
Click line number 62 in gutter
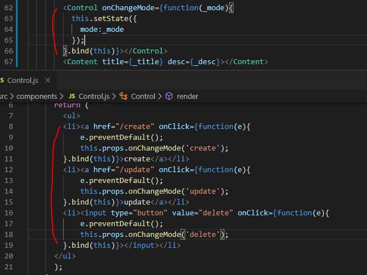pos(9,8)
